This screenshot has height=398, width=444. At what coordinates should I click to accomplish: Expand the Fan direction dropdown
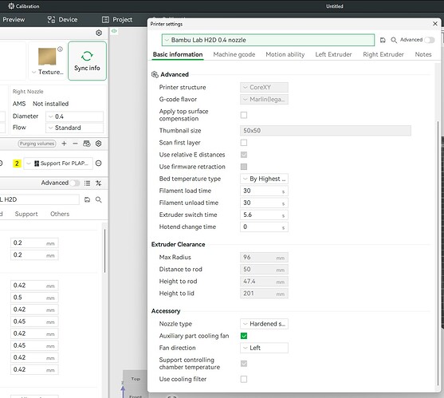[x=264, y=348]
